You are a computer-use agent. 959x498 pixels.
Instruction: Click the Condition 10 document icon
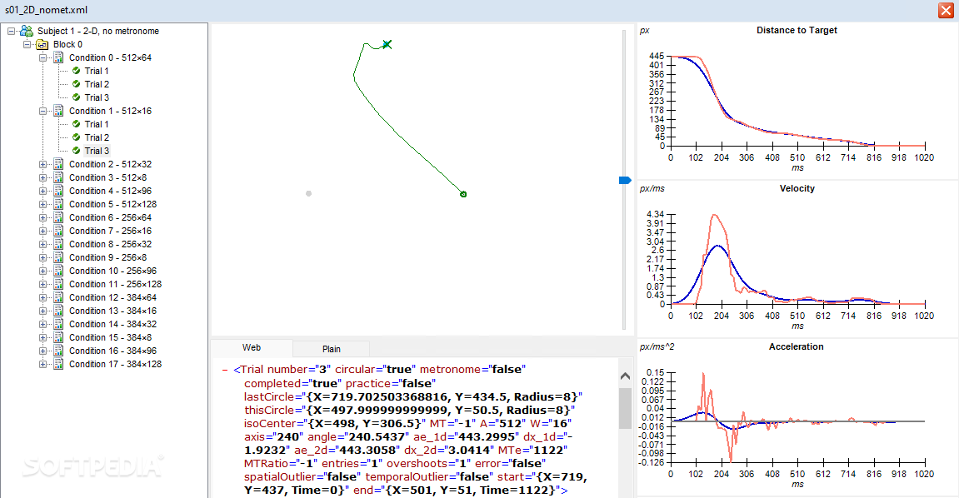pyautogui.click(x=58, y=271)
